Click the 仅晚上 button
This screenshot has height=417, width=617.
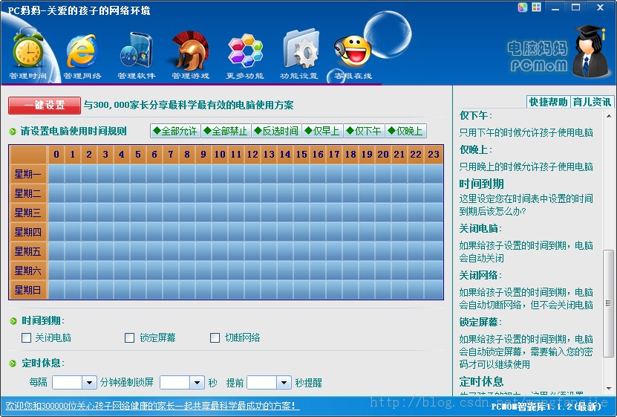click(405, 131)
